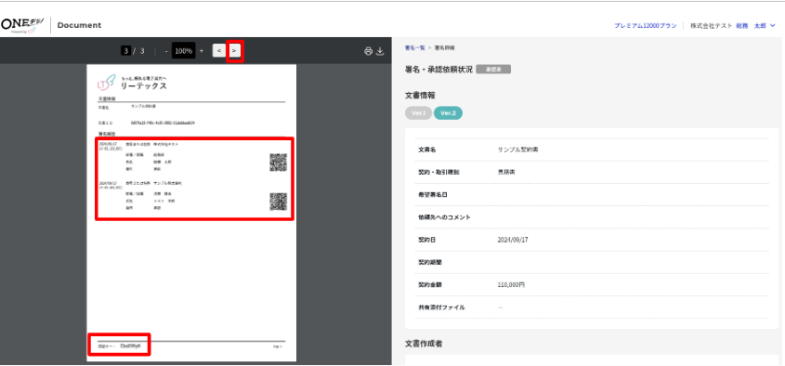
Task: Select the document name value in the 文書名 row
Action: 518,150
